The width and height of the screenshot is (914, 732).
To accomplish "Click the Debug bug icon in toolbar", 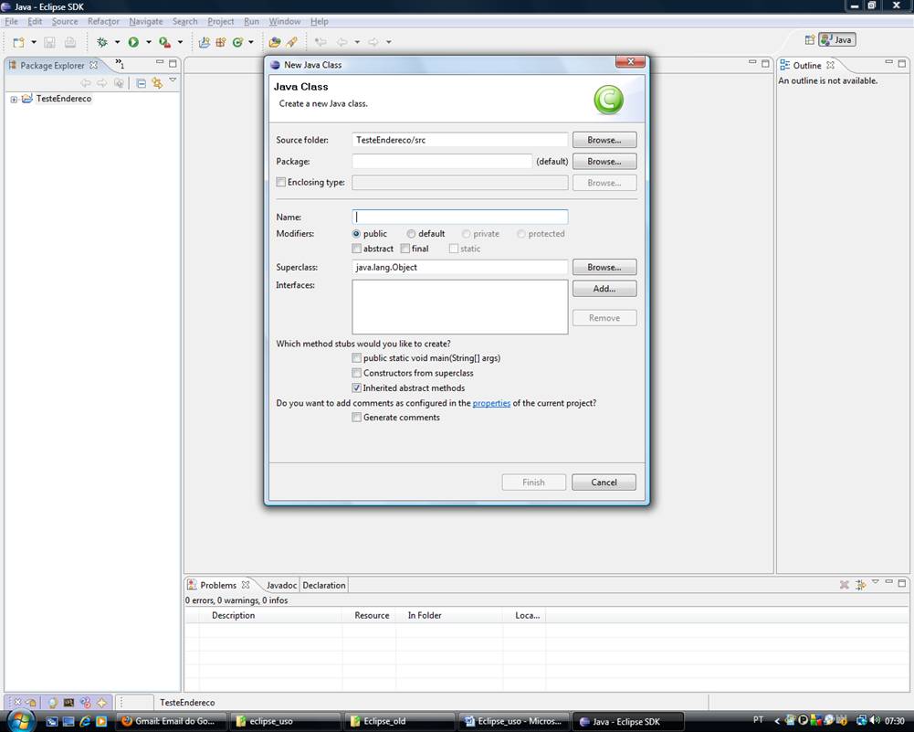I will tap(102, 42).
